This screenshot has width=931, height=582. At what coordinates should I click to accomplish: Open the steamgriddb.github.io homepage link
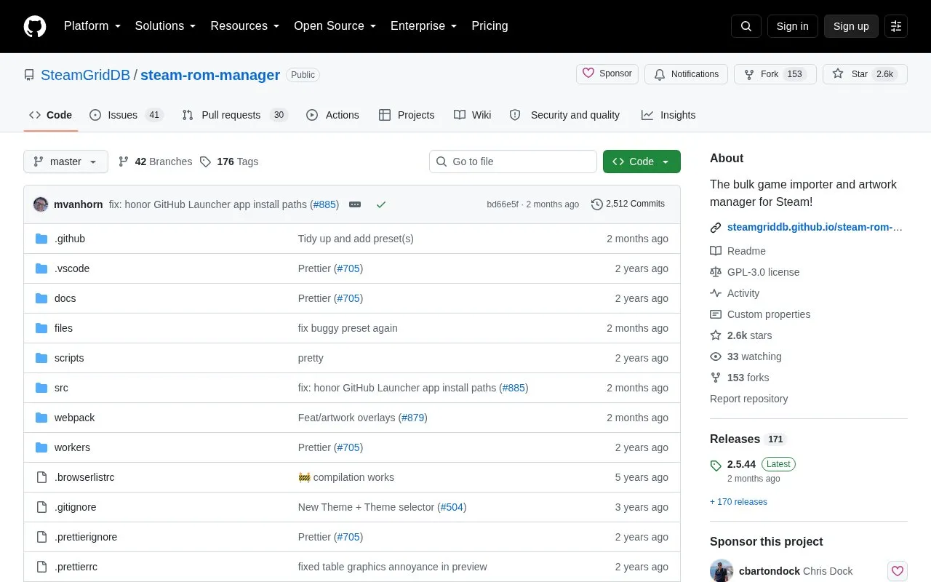tap(815, 228)
